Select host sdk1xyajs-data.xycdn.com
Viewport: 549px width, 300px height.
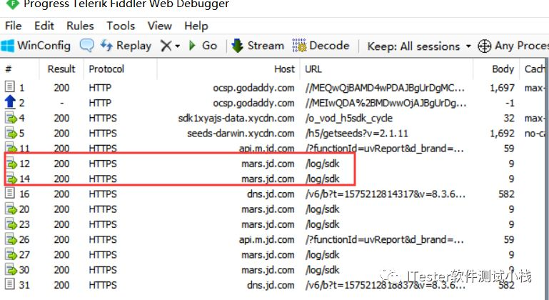236,119
